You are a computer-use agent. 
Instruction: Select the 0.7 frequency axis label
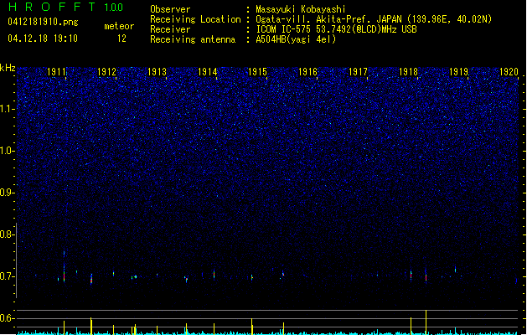pyautogui.click(x=8, y=276)
